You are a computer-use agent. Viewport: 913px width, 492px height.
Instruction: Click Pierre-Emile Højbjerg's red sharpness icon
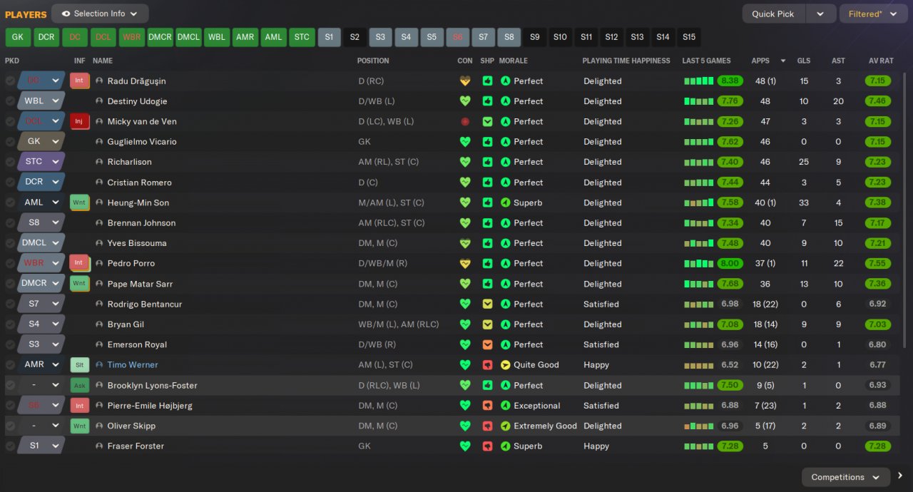(487, 406)
